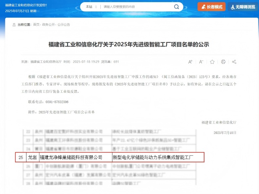Print the announcement with printer icon
Viewport: 259px width, 194px height.
[223, 62]
